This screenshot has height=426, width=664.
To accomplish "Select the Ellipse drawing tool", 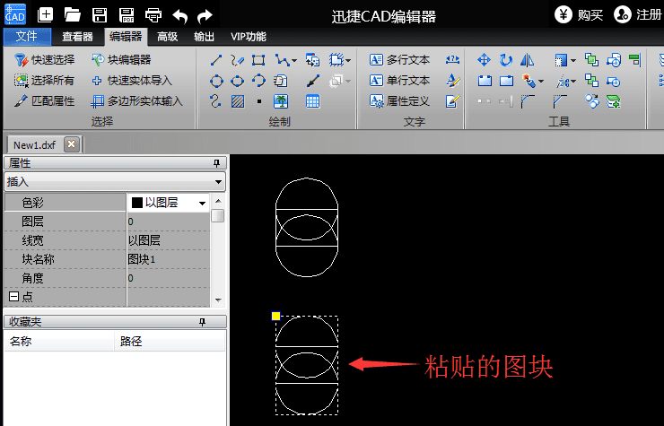I will 238,81.
